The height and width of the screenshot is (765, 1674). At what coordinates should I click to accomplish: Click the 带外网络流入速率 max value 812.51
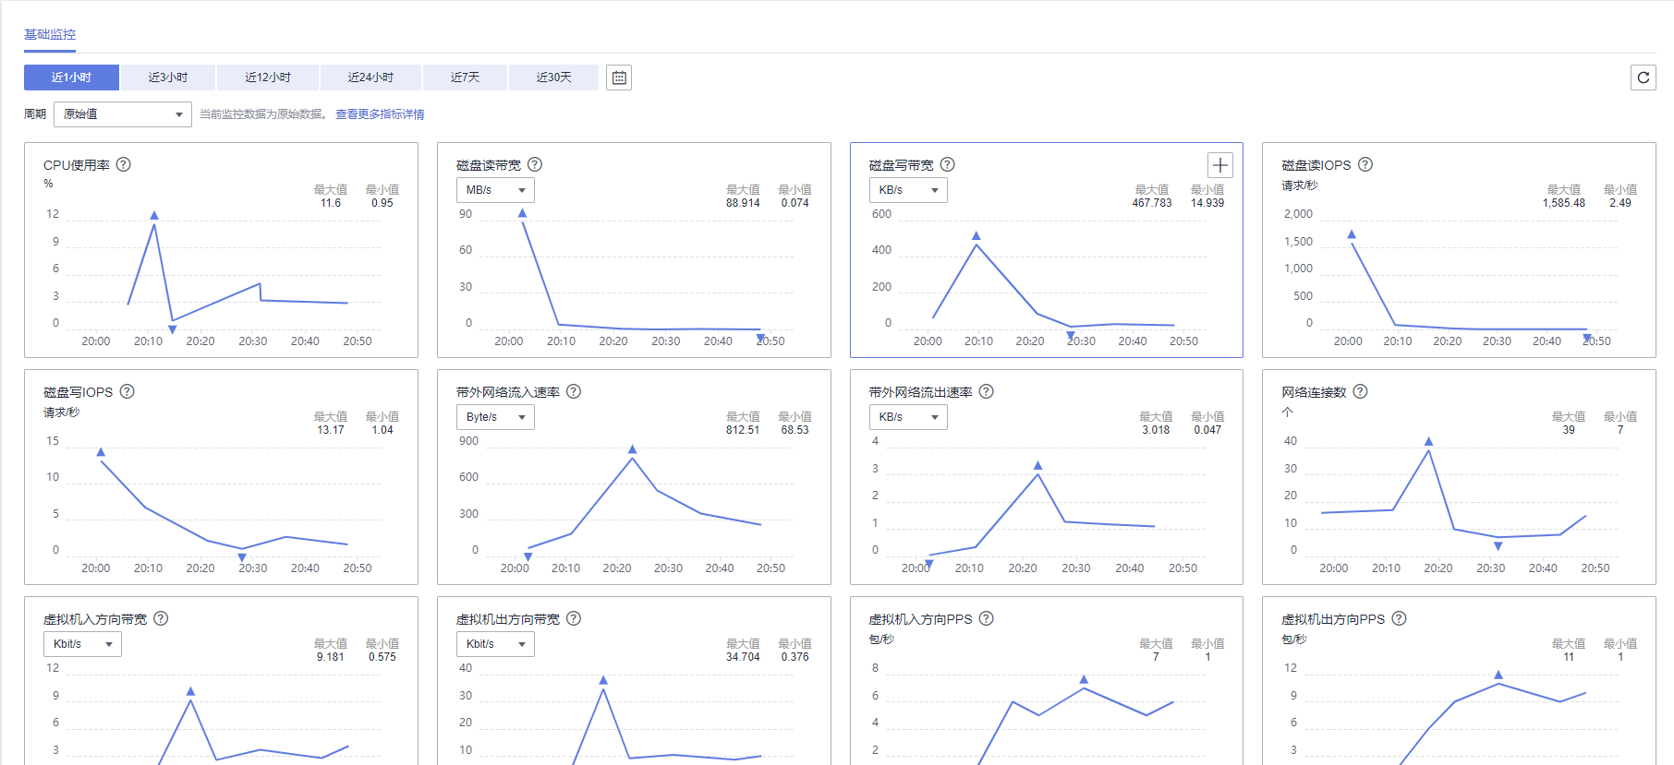tap(743, 430)
